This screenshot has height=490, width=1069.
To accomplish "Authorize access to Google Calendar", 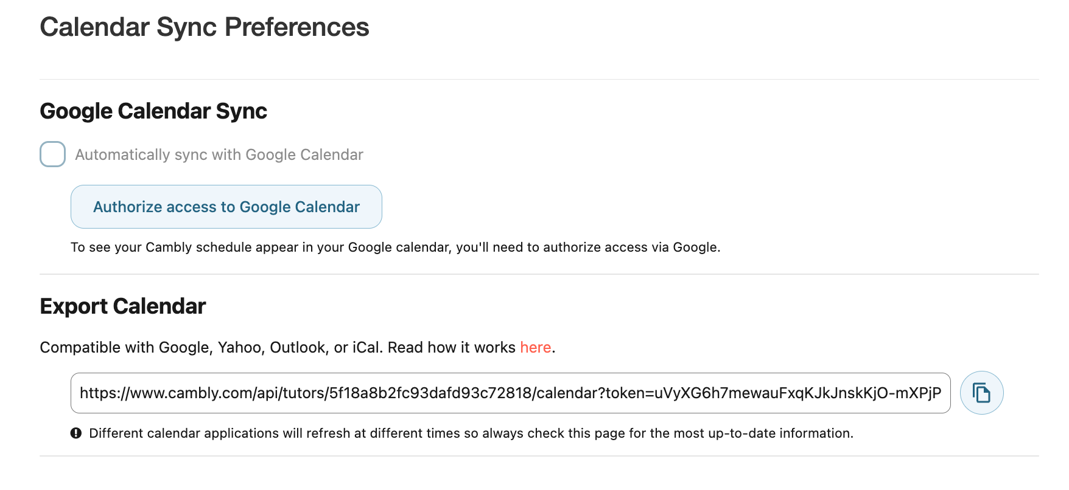I will (226, 207).
